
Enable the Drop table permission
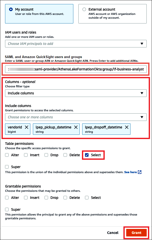point(46,155)
